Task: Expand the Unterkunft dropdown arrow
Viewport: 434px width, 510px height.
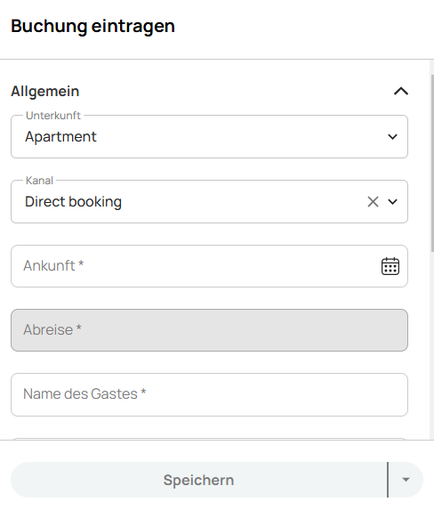Action: pyautogui.click(x=393, y=136)
